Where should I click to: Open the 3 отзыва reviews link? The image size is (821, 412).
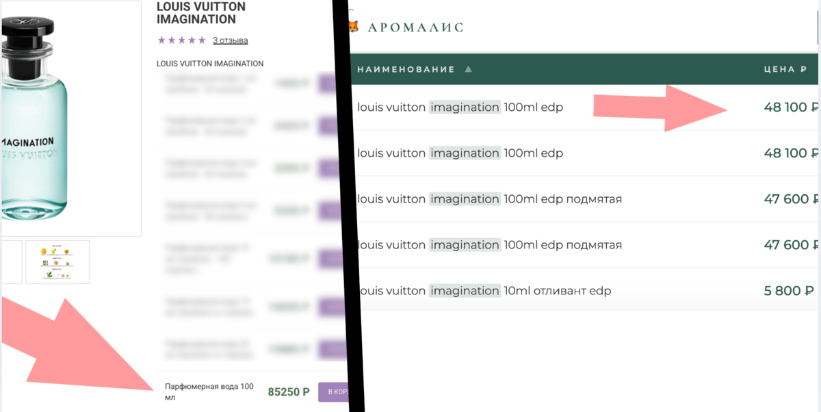pyautogui.click(x=230, y=40)
